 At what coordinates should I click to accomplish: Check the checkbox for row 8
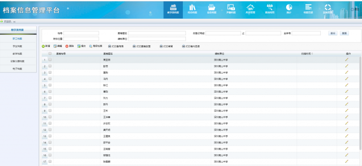click(x=50, y=104)
